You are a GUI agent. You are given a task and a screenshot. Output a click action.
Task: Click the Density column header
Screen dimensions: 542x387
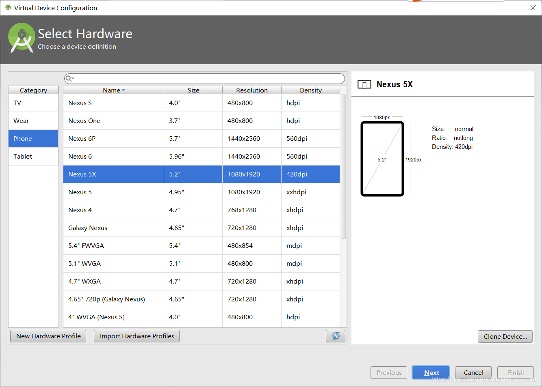(x=311, y=90)
